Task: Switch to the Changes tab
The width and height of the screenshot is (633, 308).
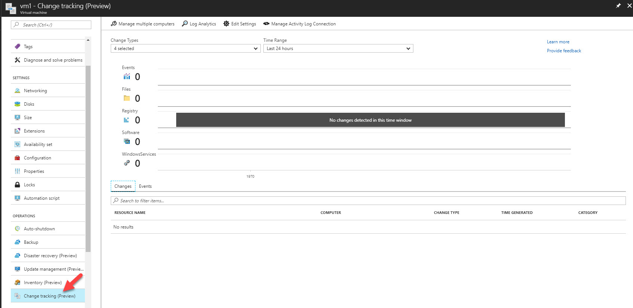Action: (x=123, y=186)
